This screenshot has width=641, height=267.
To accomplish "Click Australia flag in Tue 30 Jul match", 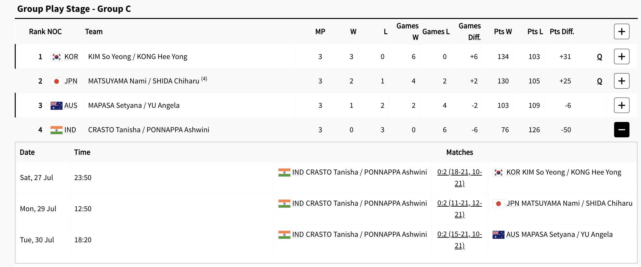I will 498,235.
